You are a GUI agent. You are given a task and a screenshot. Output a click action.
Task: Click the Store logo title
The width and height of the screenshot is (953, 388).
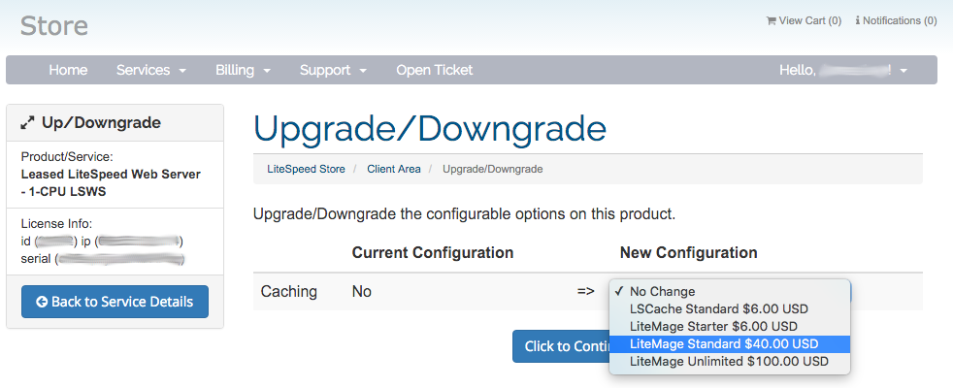pos(54,26)
